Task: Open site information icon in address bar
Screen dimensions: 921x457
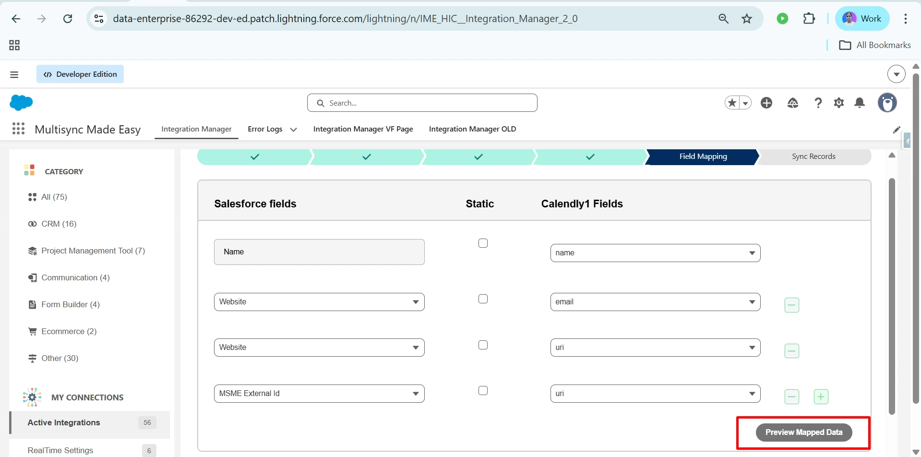Action: click(x=99, y=19)
